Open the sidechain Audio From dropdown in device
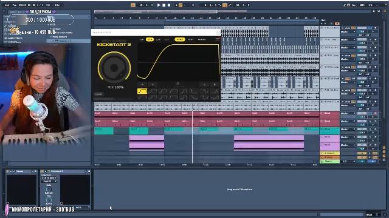This screenshot has height=218, width=389. [x=49, y=177]
